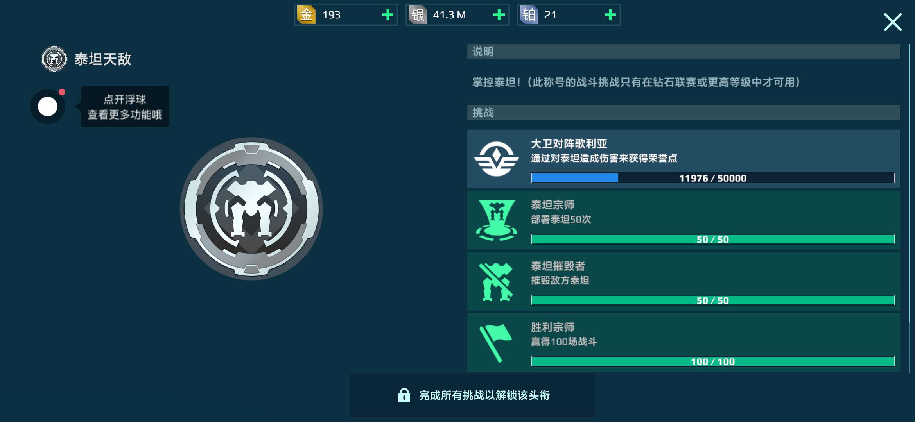Tap the 点开浮球 tooltip bubble
The width and height of the screenshot is (915, 422).
(x=125, y=107)
